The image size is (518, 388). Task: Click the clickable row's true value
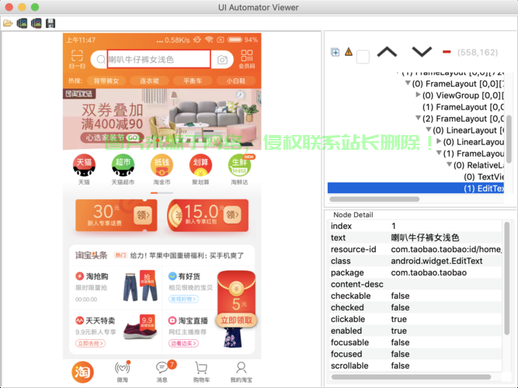point(398,319)
